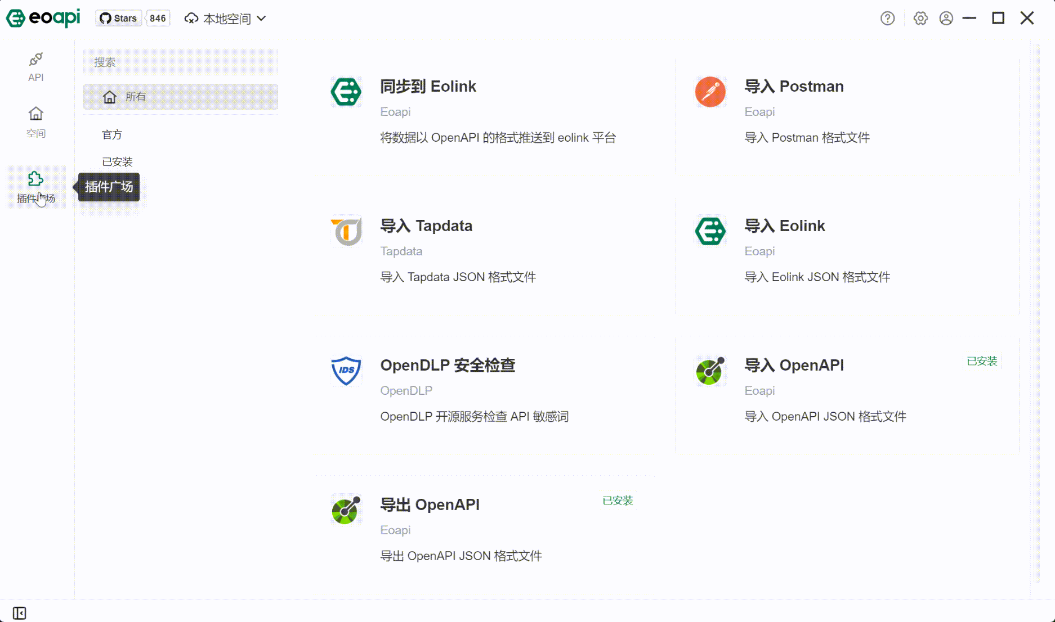This screenshot has width=1055, height=622.
Task: Open the 空间 (workspace) sidebar icon
Action: [35, 121]
